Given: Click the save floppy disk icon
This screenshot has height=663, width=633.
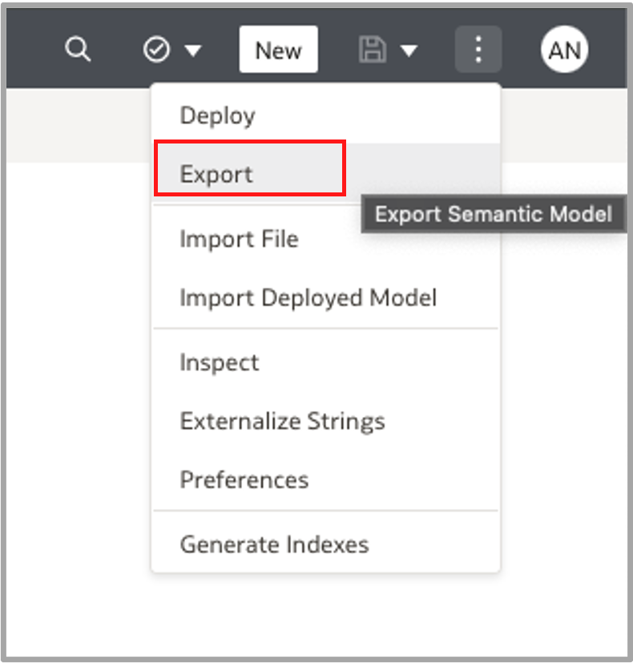Looking at the screenshot, I should pos(371,50).
